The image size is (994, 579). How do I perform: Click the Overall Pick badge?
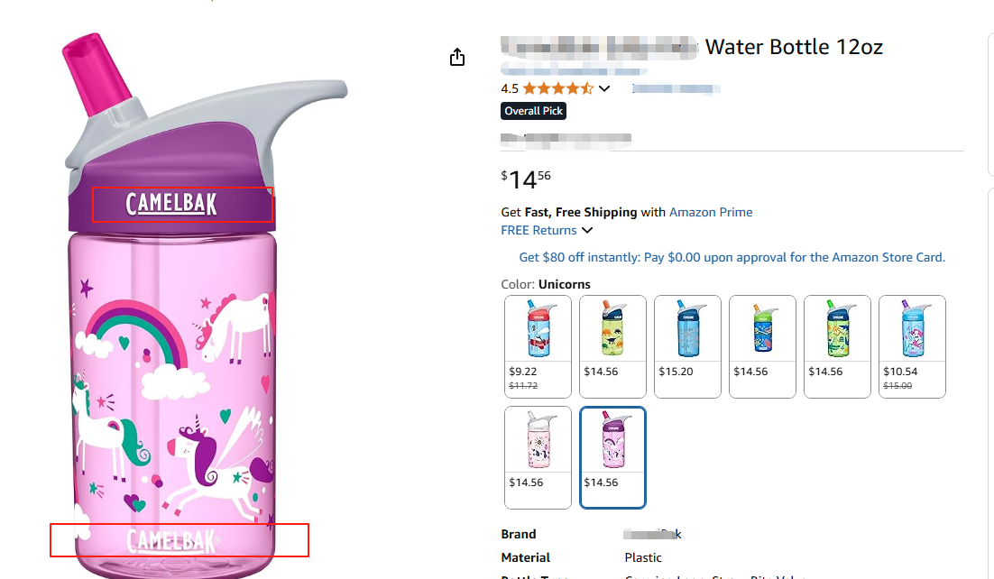click(x=533, y=111)
